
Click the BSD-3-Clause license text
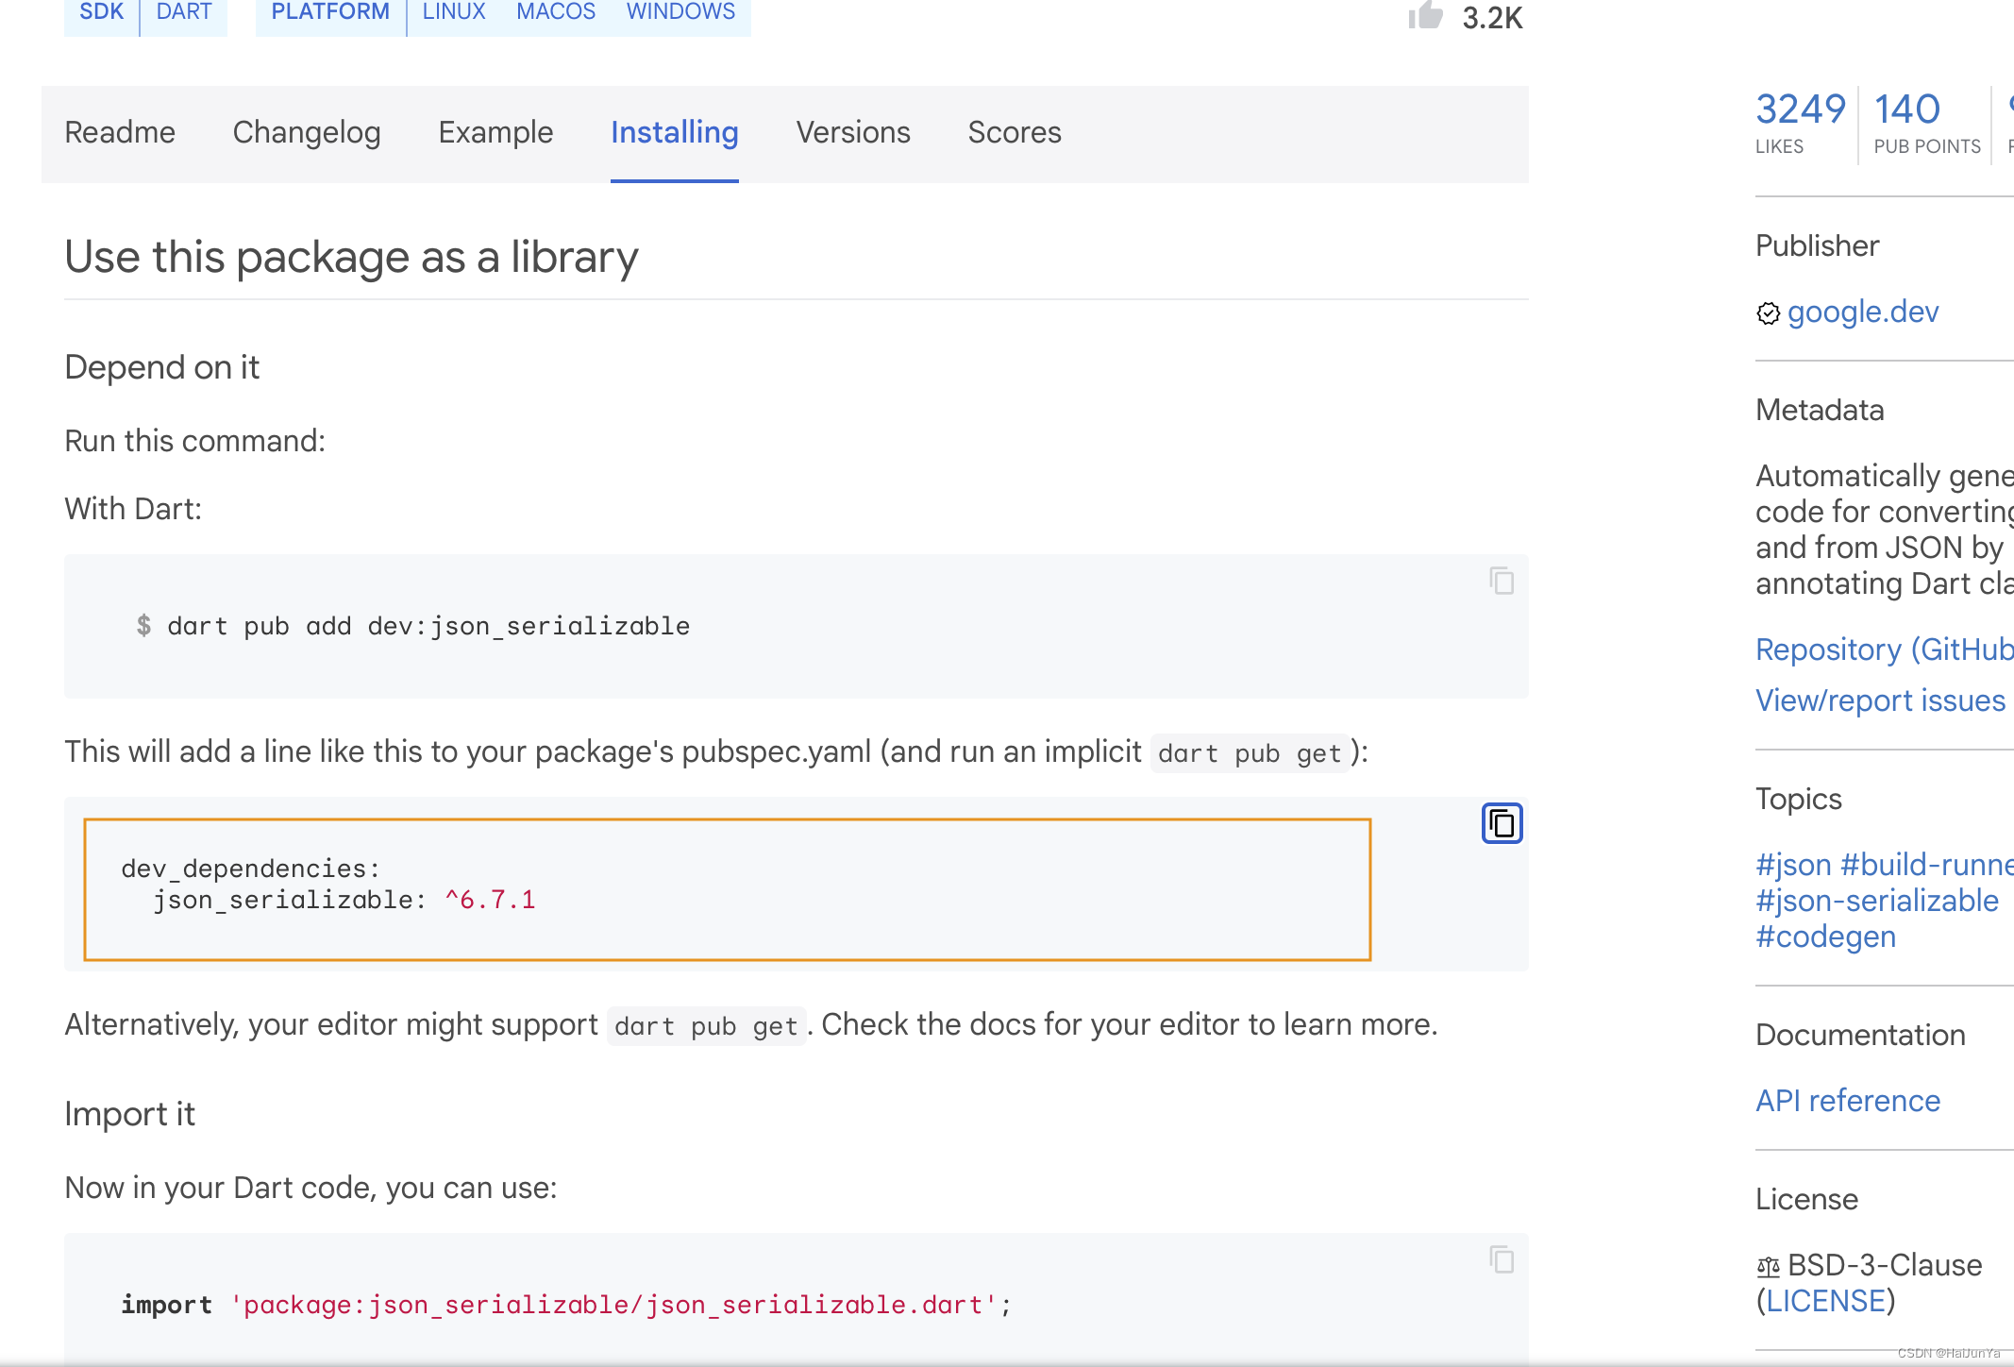point(1885,1266)
